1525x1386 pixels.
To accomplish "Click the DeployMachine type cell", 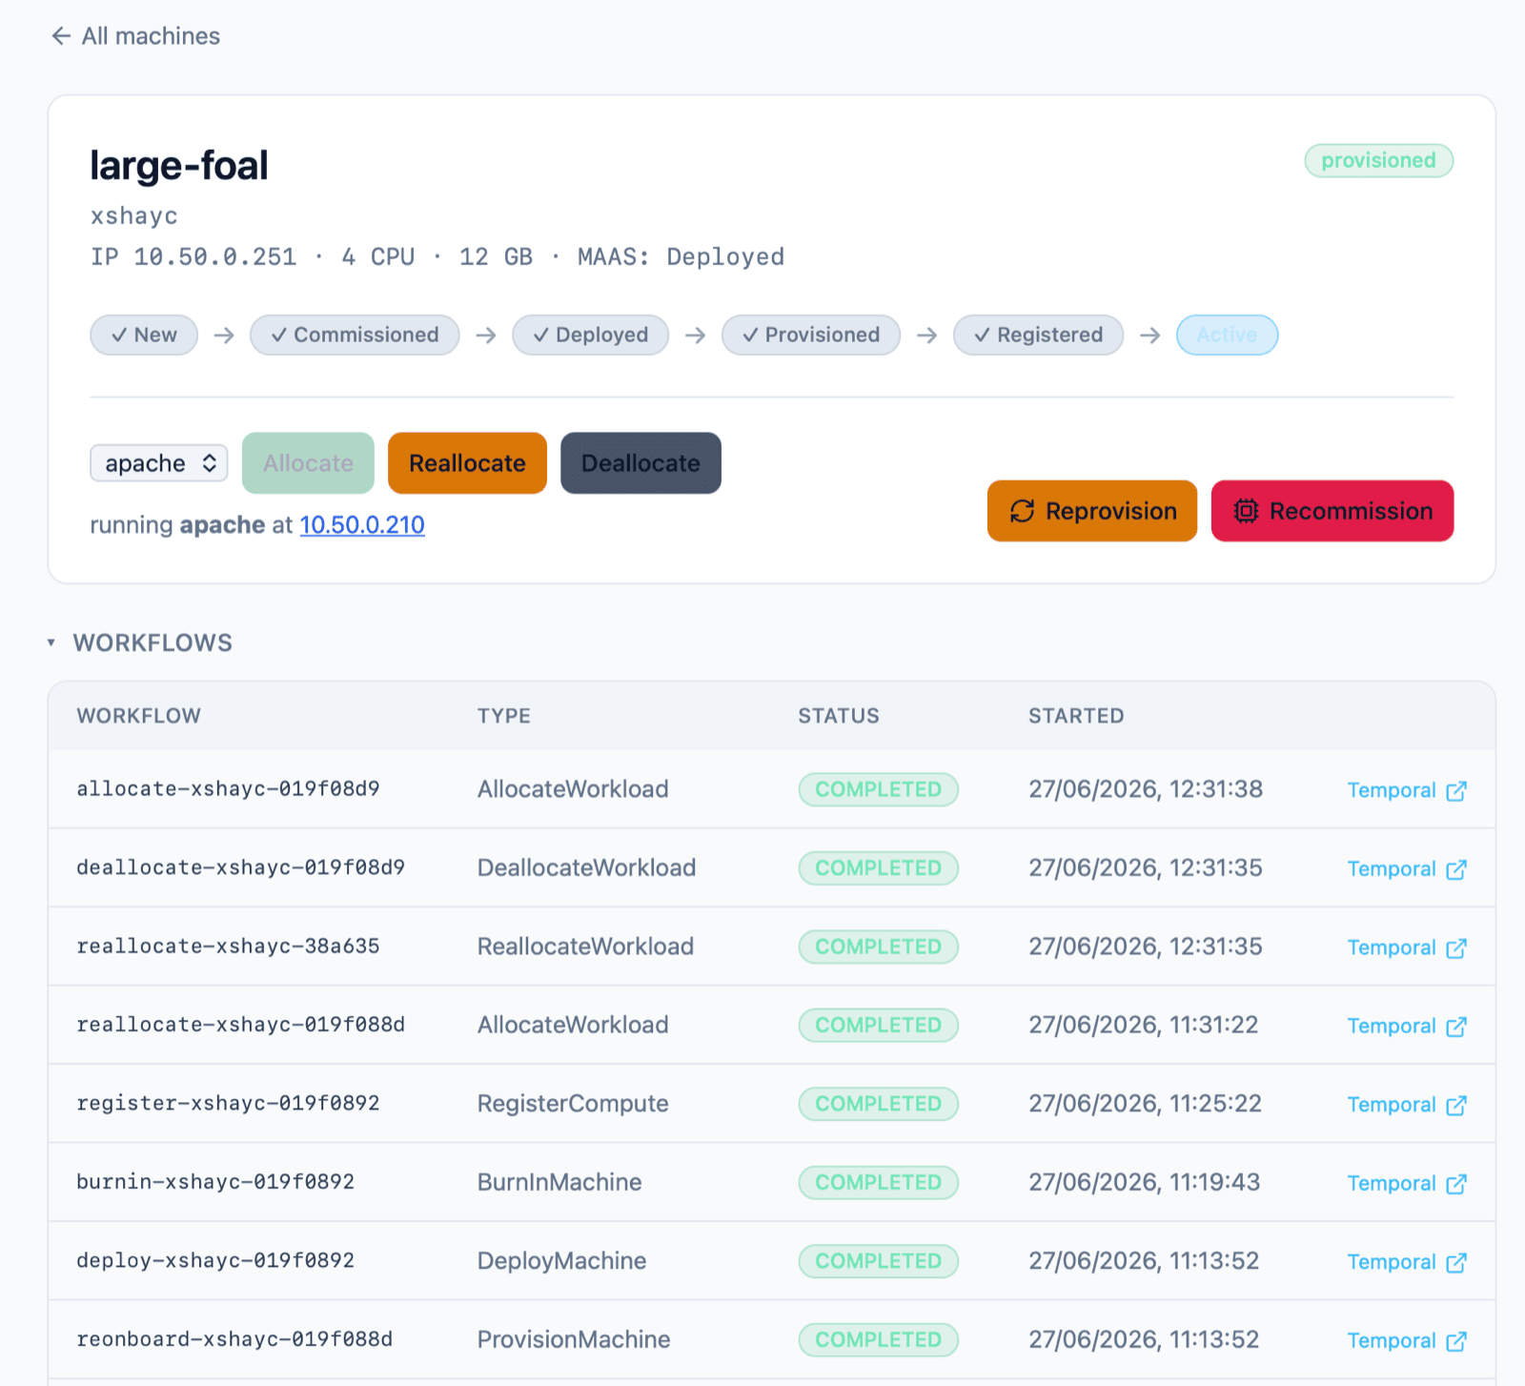I will [561, 1261].
